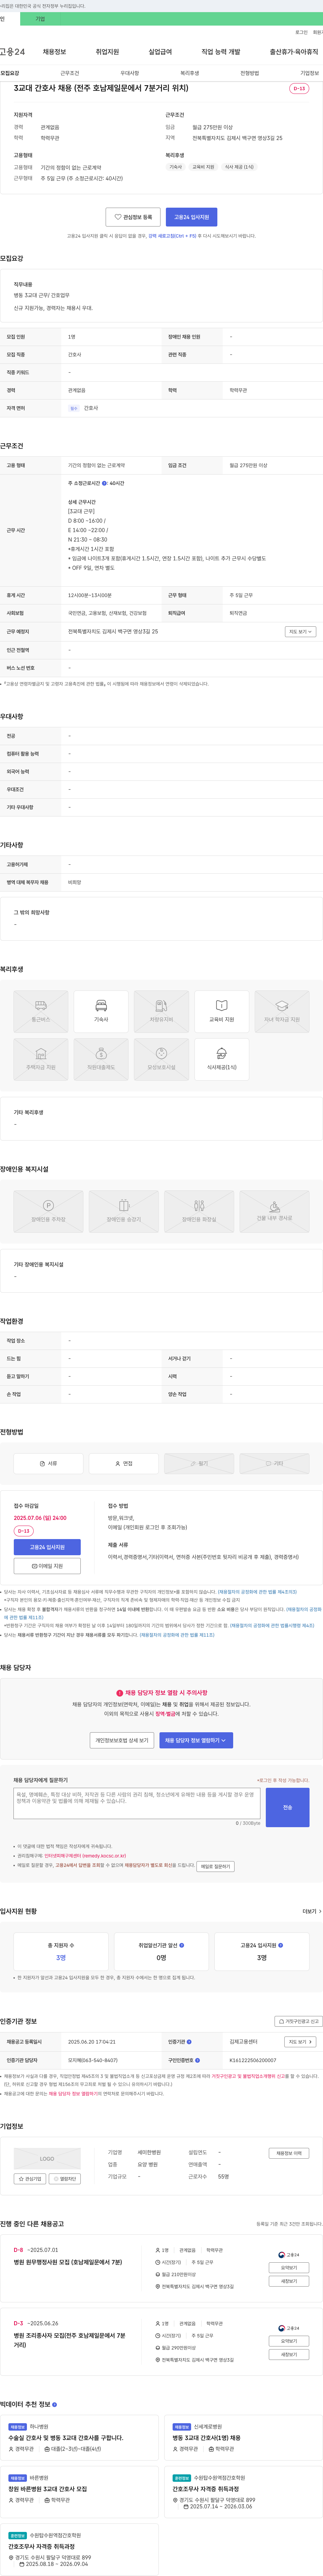Click 요약보기 for 조리종사자 posting
The width and height of the screenshot is (323, 2576).
click(289, 2341)
